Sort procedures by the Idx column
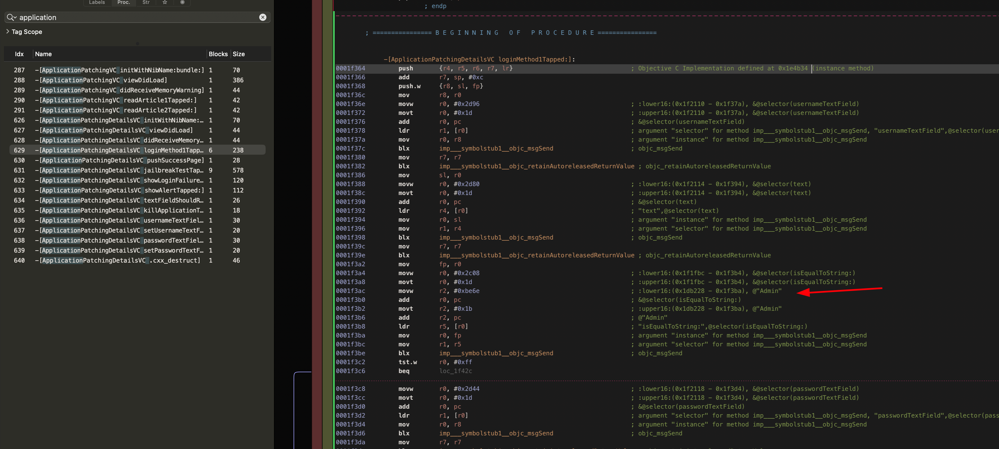Image resolution: width=999 pixels, height=449 pixels. pos(19,54)
